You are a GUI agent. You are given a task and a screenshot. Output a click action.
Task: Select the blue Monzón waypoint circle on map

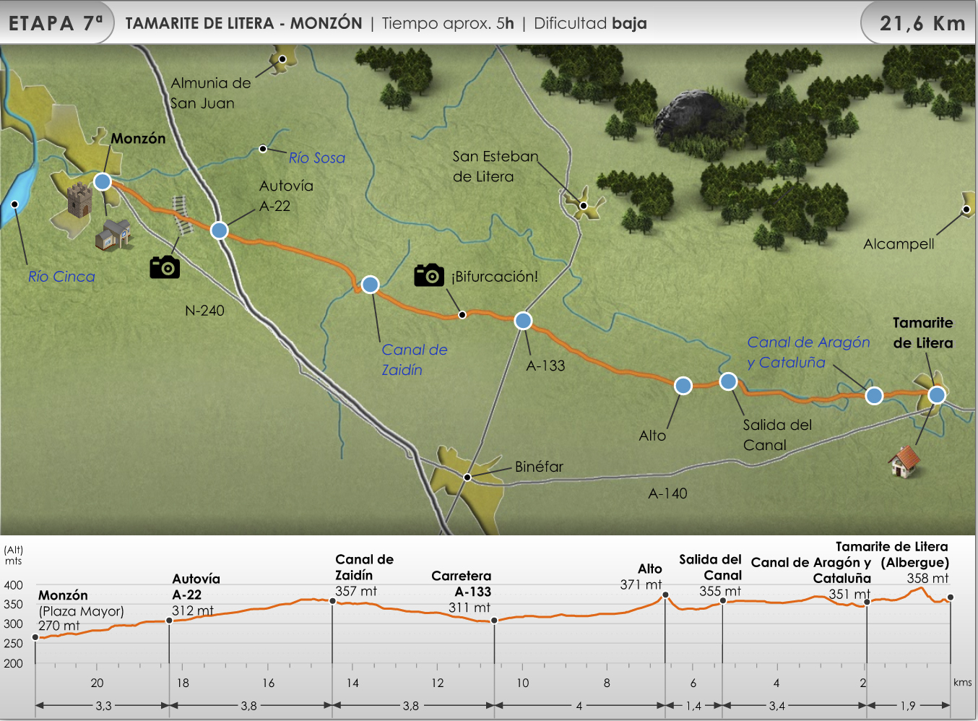(103, 181)
